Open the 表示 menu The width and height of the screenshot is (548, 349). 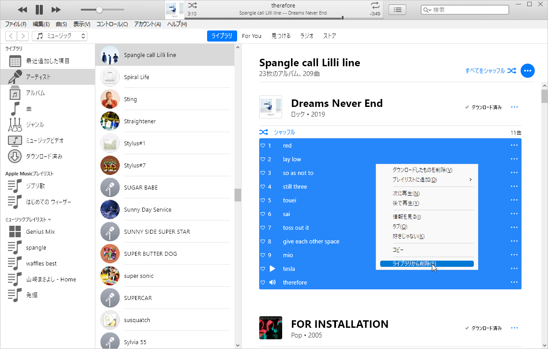(x=82, y=24)
